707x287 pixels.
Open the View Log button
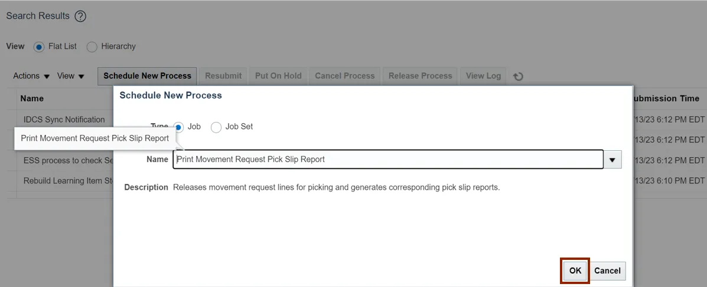pos(483,76)
